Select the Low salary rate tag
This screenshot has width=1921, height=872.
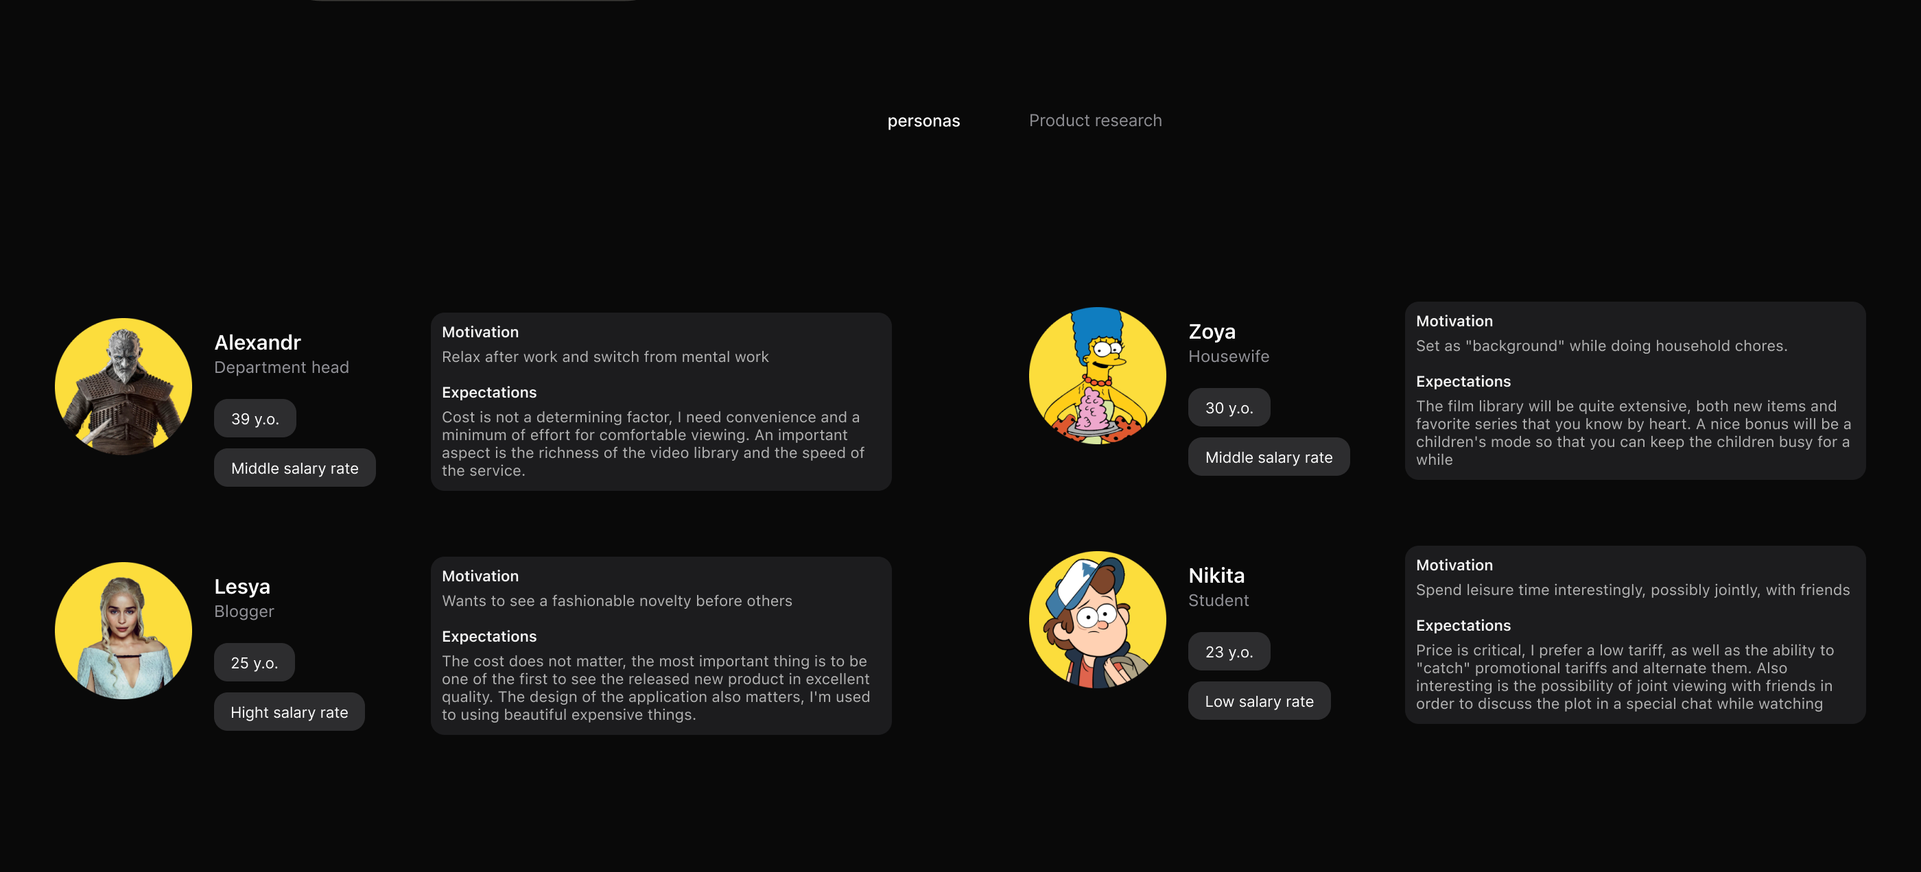pyautogui.click(x=1259, y=701)
